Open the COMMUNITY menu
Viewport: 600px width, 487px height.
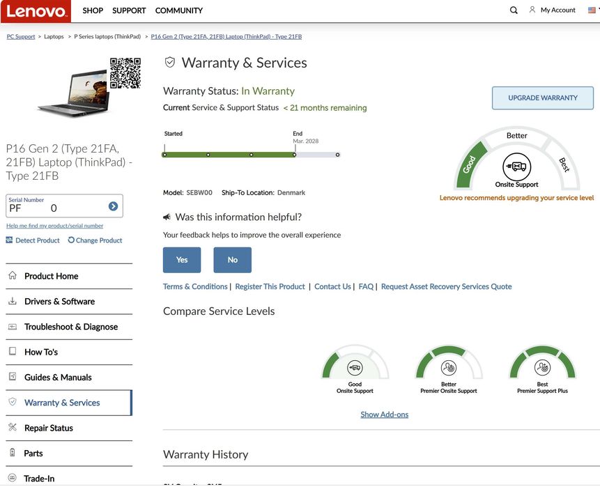178,10
